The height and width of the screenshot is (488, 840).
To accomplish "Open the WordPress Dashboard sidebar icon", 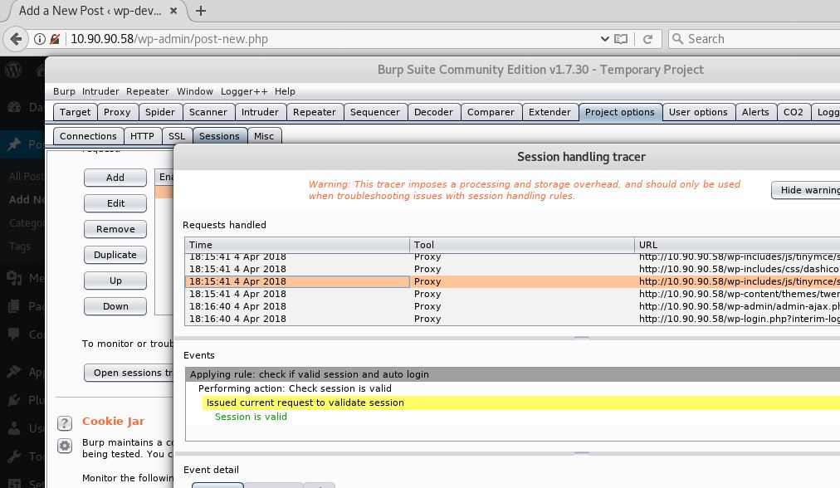I will tap(14, 107).
